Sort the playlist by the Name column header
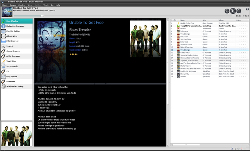The height and width of the screenshot is (151, 250). point(191,20)
